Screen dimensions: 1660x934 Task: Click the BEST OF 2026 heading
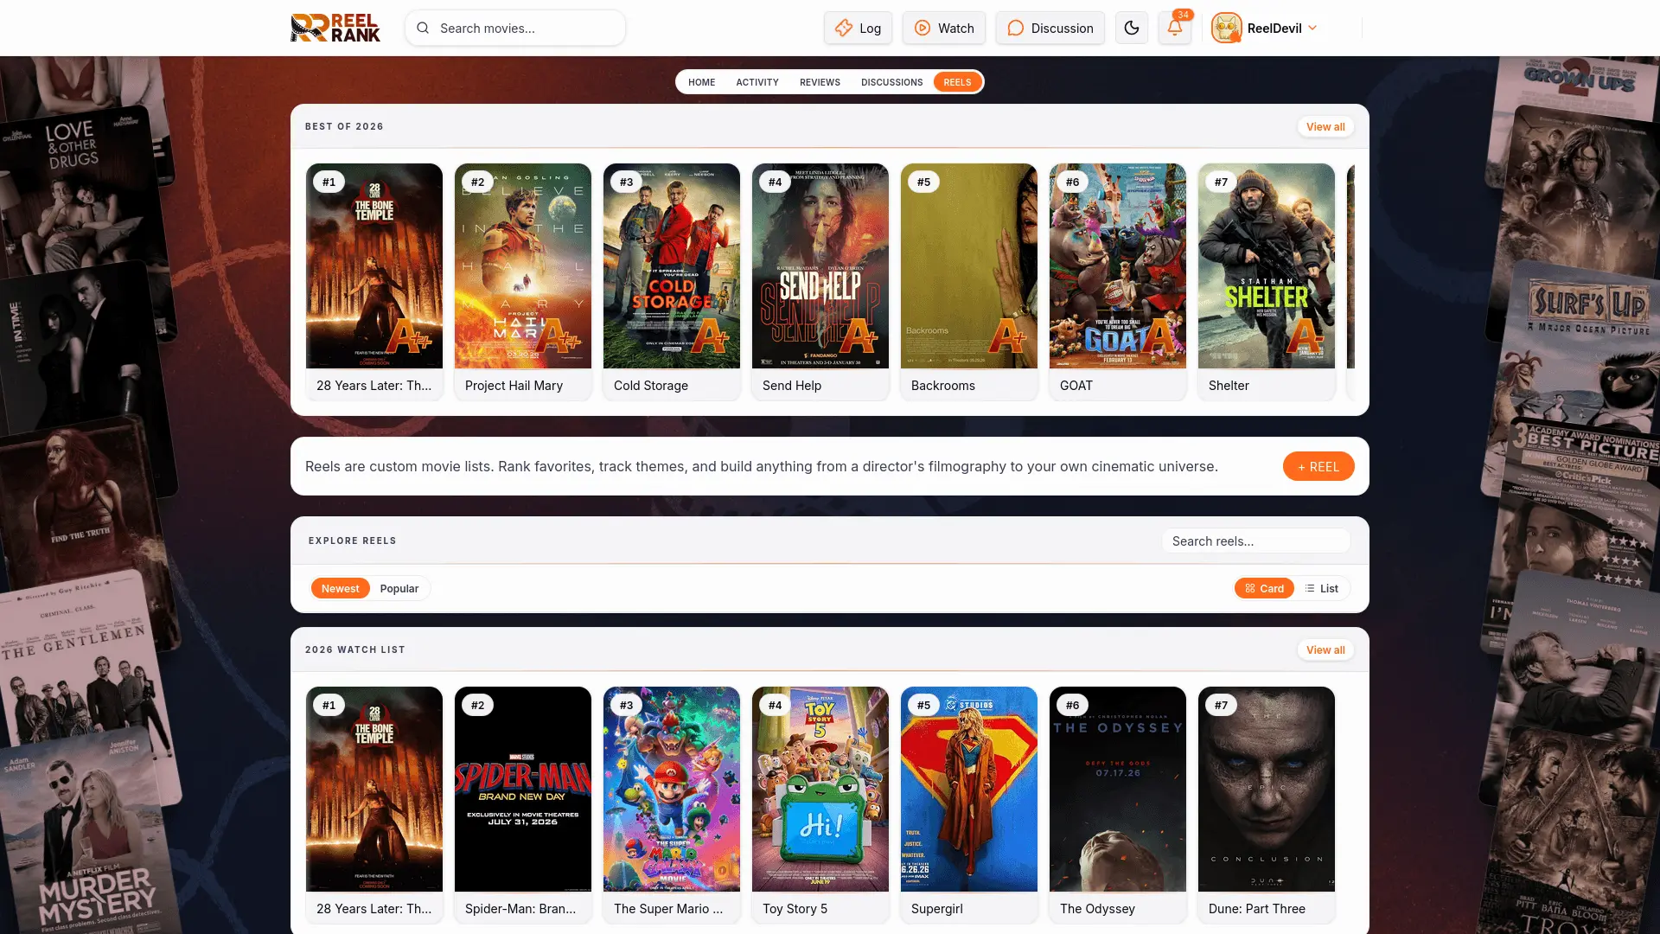[x=344, y=126]
